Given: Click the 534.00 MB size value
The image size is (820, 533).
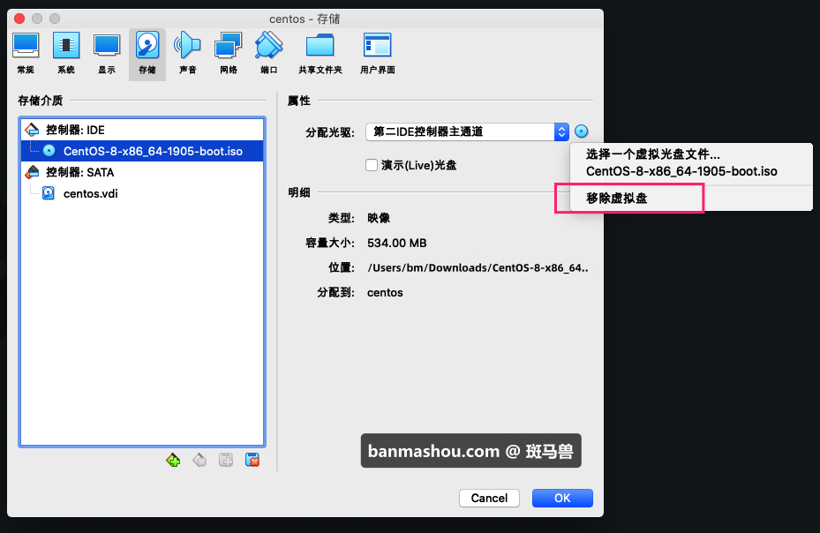Looking at the screenshot, I should [x=397, y=244].
